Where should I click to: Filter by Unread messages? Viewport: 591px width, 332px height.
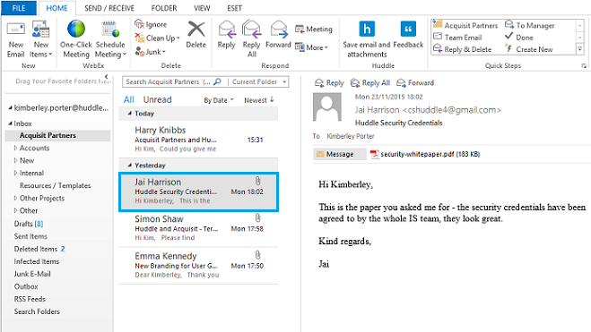pos(157,99)
